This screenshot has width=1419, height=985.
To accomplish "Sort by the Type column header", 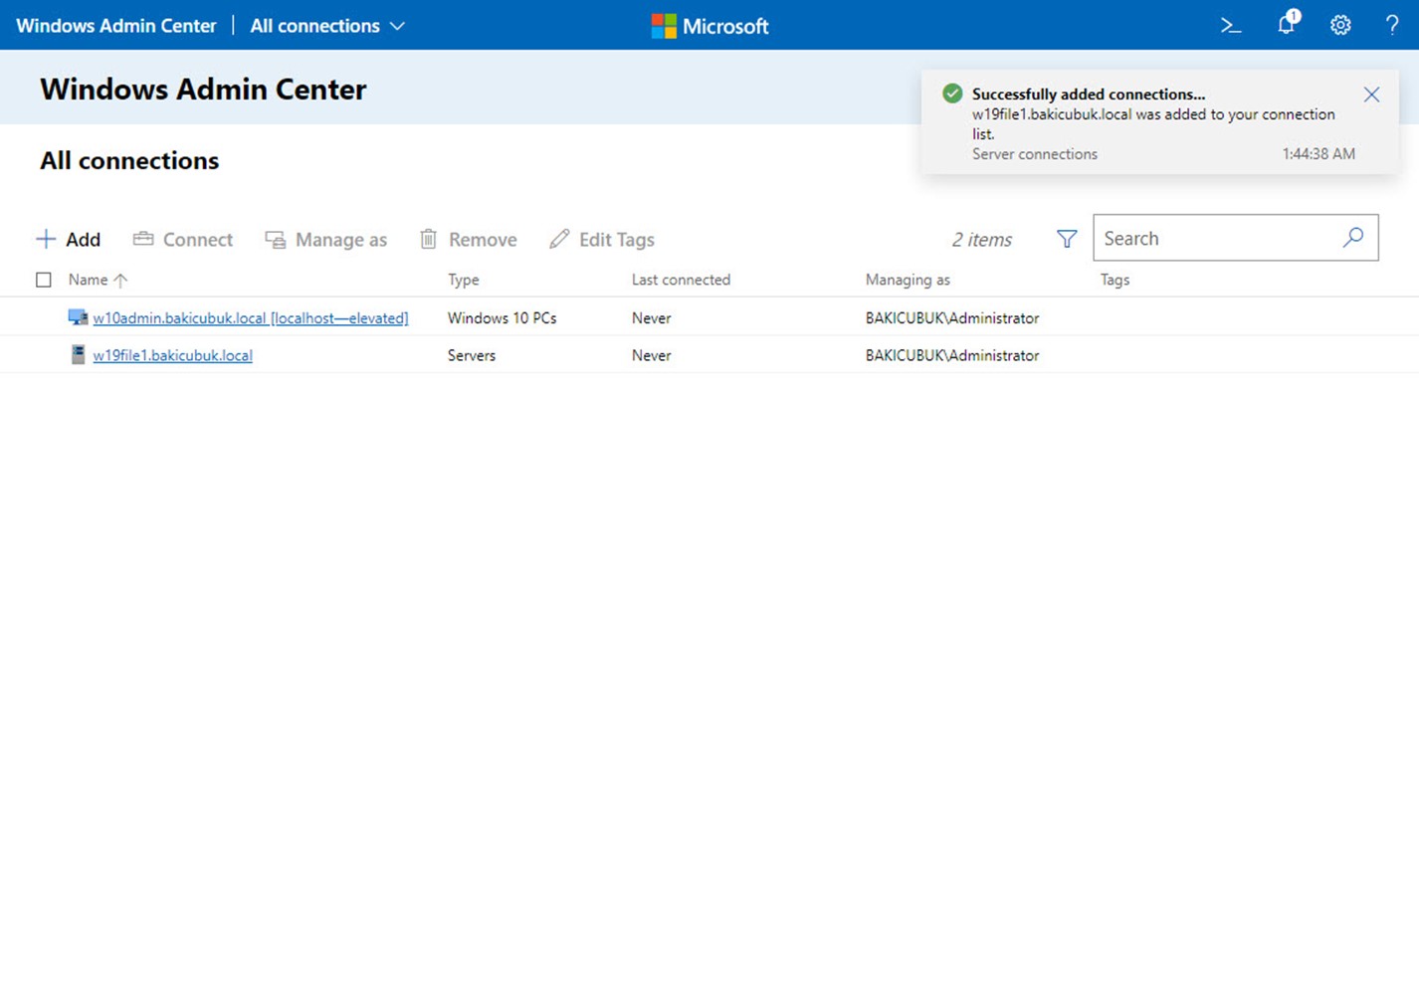I will (464, 280).
